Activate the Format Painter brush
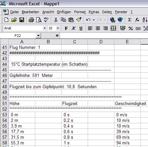Screen dimensions: 148x147 click(x=79, y=20)
